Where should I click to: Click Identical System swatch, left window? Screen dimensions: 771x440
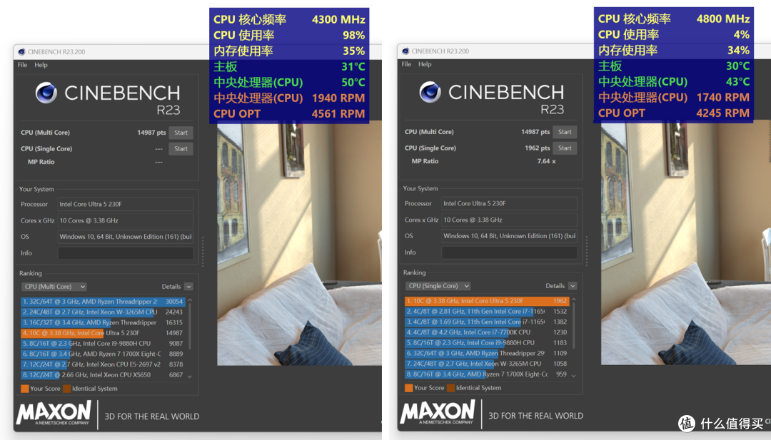[x=67, y=389]
